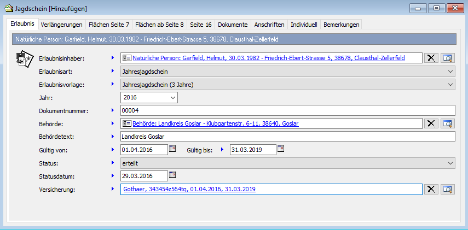468x230 pixels.
Task: Open calendar picker for Statusdatum
Action: (x=172, y=175)
